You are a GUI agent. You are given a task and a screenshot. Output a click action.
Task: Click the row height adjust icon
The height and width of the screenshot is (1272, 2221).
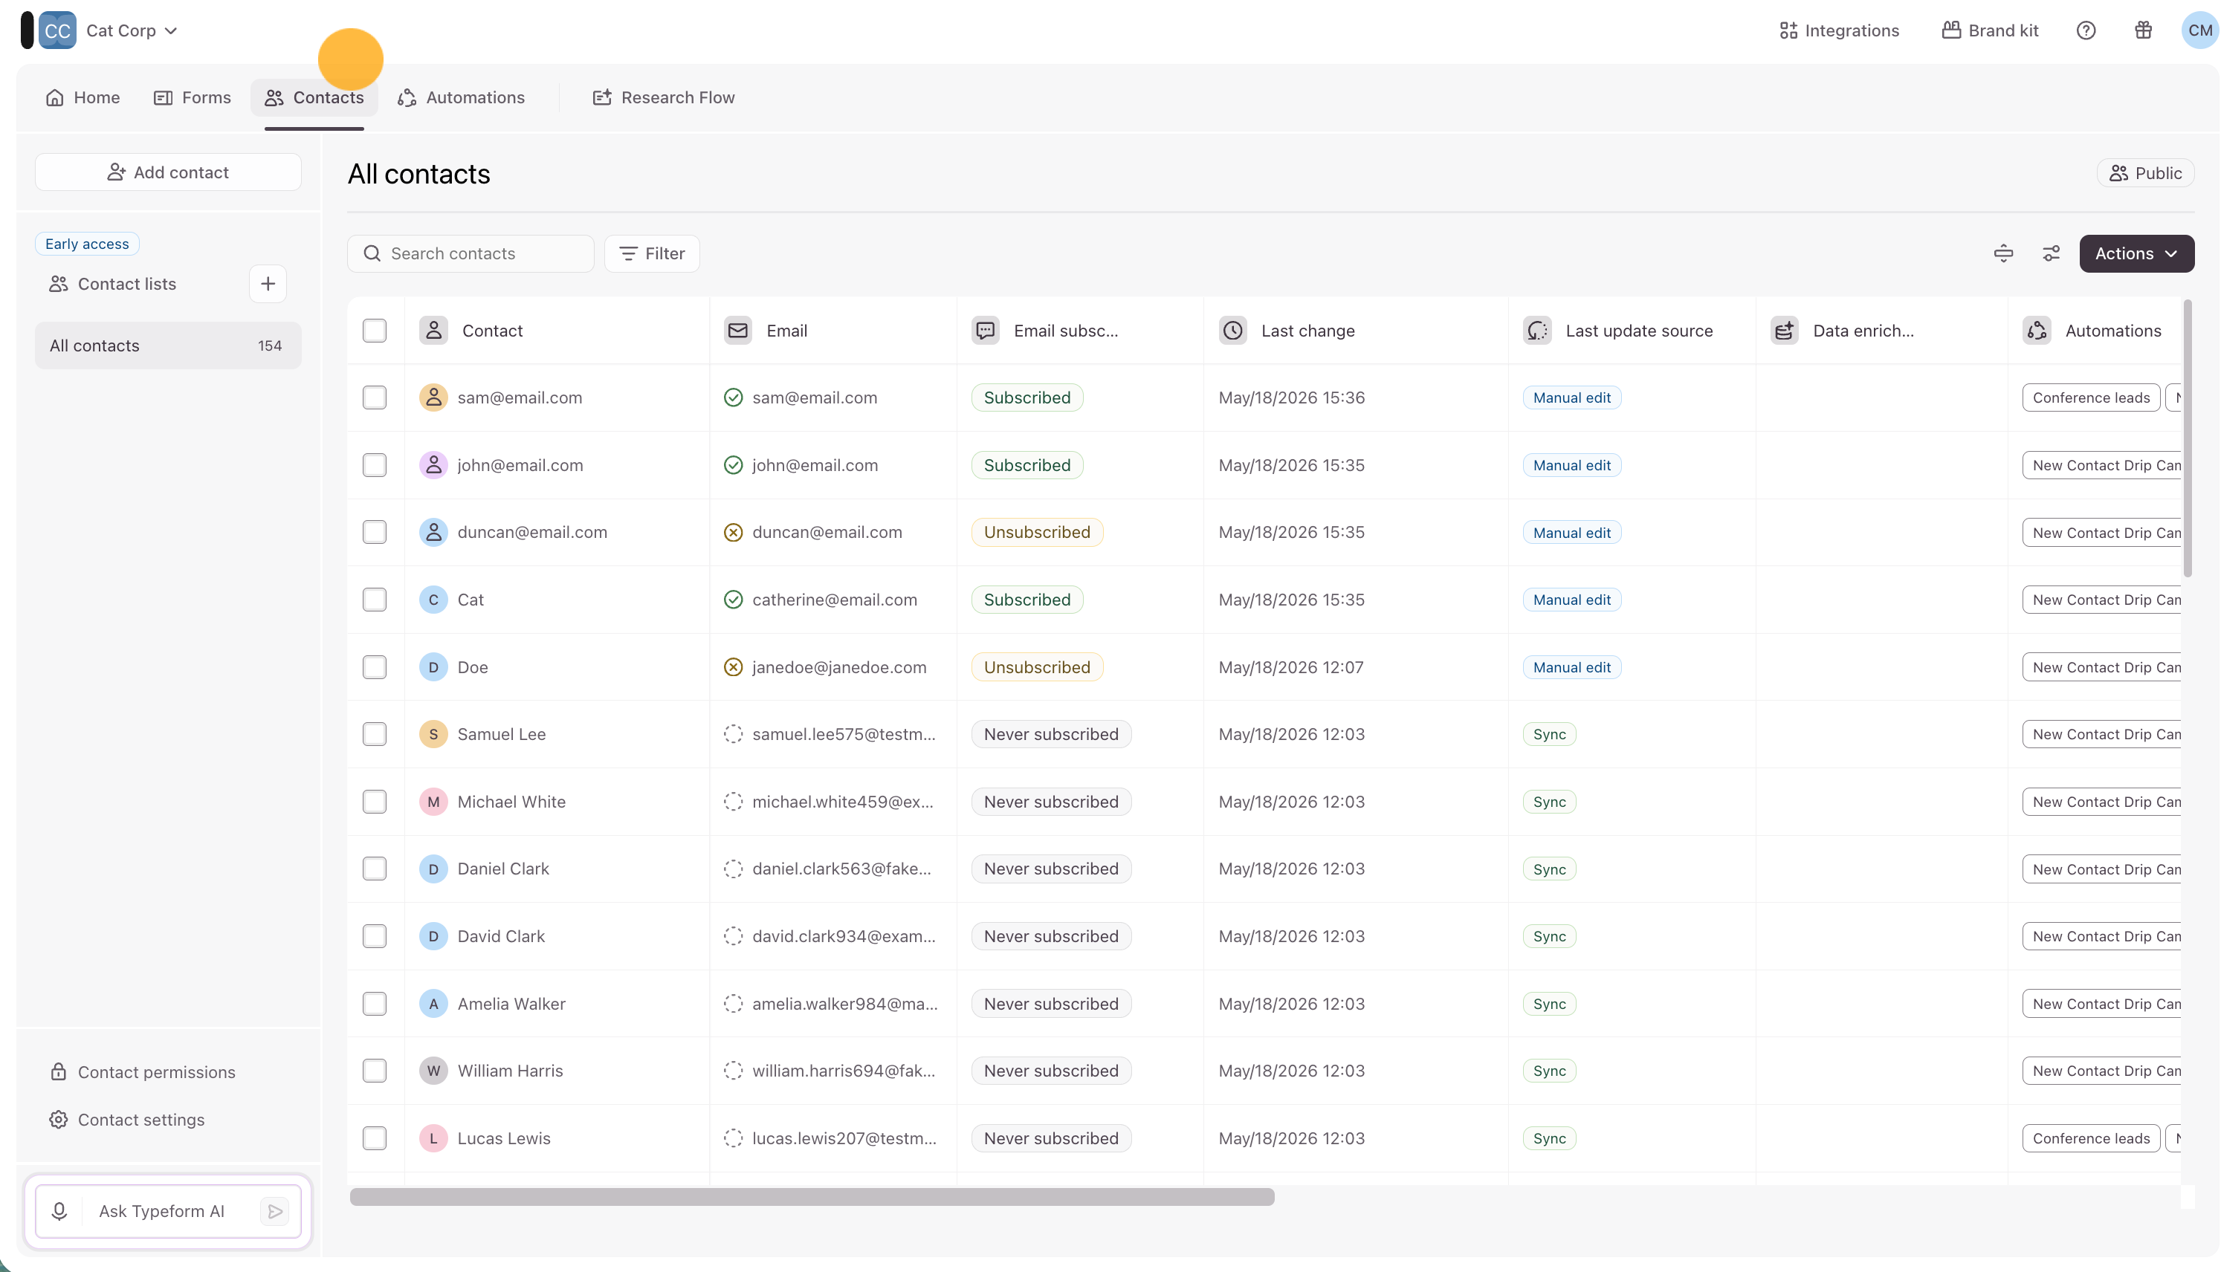2003,253
